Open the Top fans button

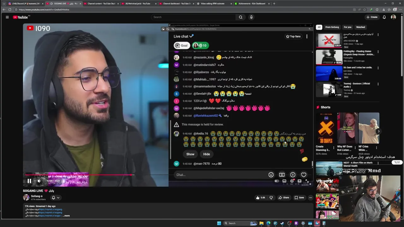pyautogui.click(x=293, y=37)
